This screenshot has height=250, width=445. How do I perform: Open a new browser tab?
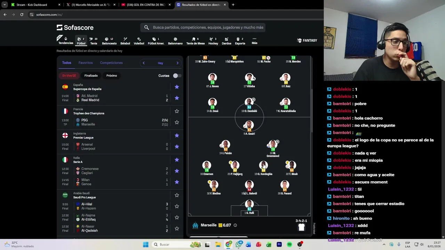(233, 5)
